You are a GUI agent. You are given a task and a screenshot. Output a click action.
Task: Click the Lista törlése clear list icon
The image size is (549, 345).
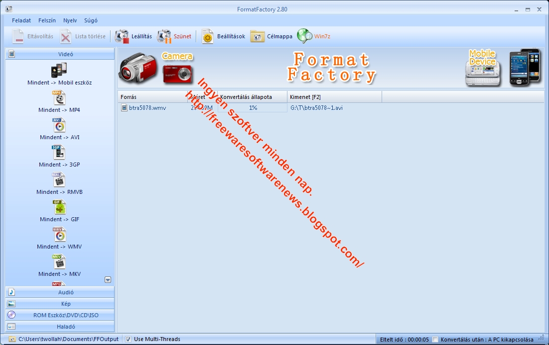65,36
